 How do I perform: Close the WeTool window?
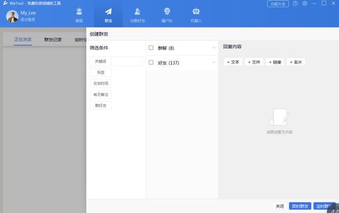click(x=333, y=4)
